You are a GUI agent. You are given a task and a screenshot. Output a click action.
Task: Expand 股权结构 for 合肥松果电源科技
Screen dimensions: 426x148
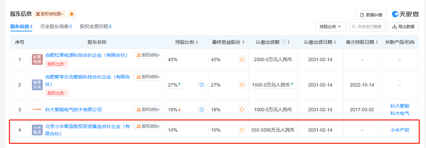[x=148, y=55]
